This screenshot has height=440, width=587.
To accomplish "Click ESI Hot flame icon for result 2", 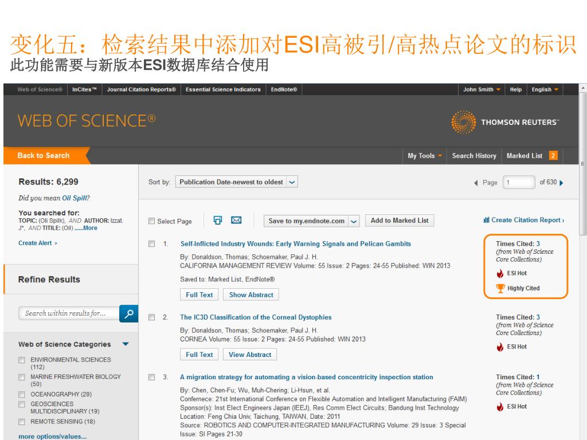I will tap(500, 347).
